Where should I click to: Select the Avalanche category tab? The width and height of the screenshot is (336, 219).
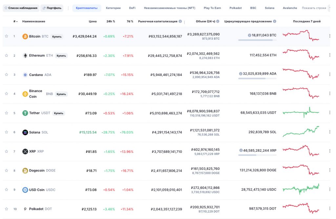click(290, 8)
